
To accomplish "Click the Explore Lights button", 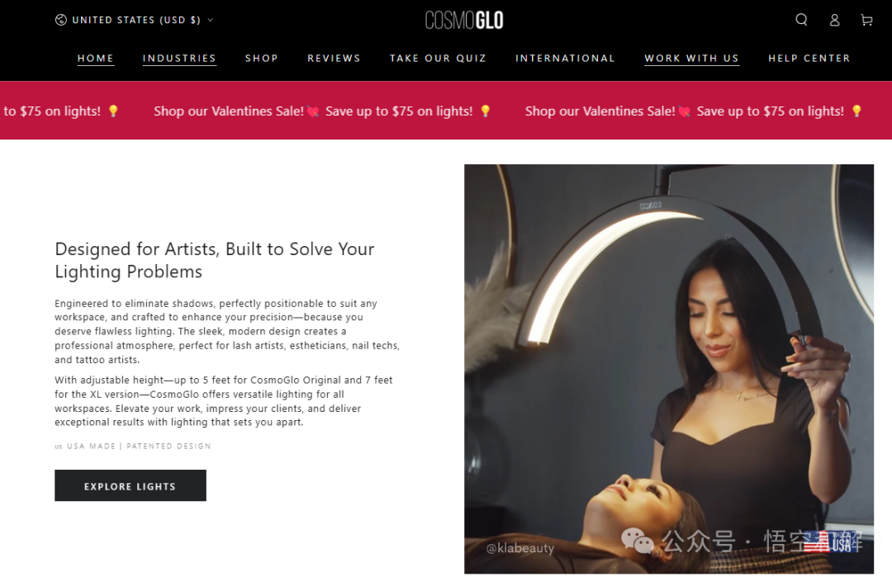I will (130, 485).
